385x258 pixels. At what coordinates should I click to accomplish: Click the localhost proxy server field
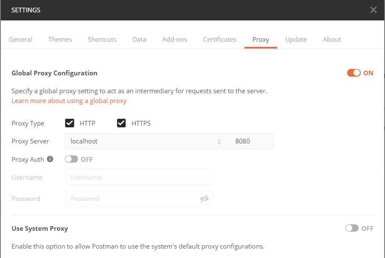click(x=141, y=141)
